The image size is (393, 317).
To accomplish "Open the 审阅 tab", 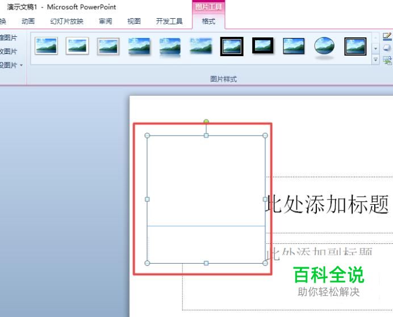I will [x=106, y=22].
